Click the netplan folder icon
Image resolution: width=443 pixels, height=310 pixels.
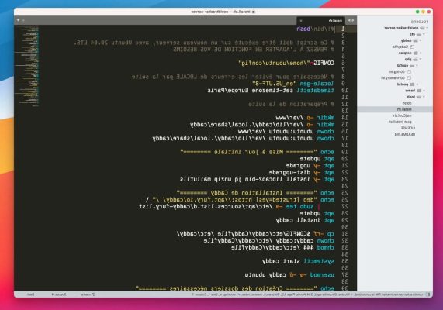(415, 53)
